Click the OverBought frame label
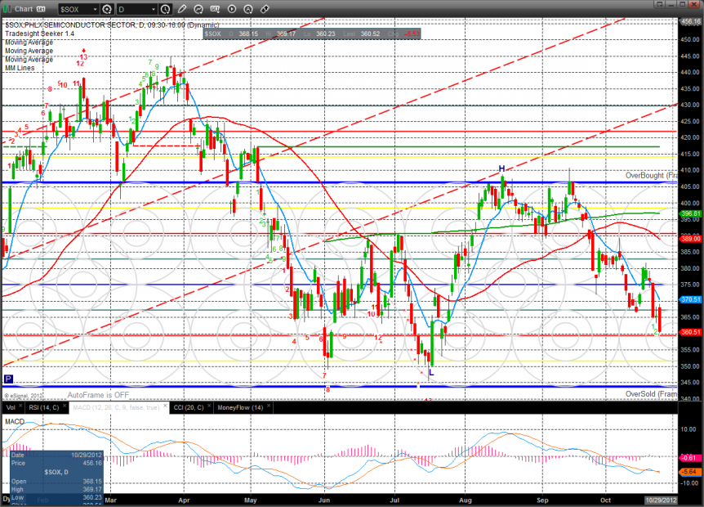Viewport: 704px width, 507px height. (x=651, y=175)
